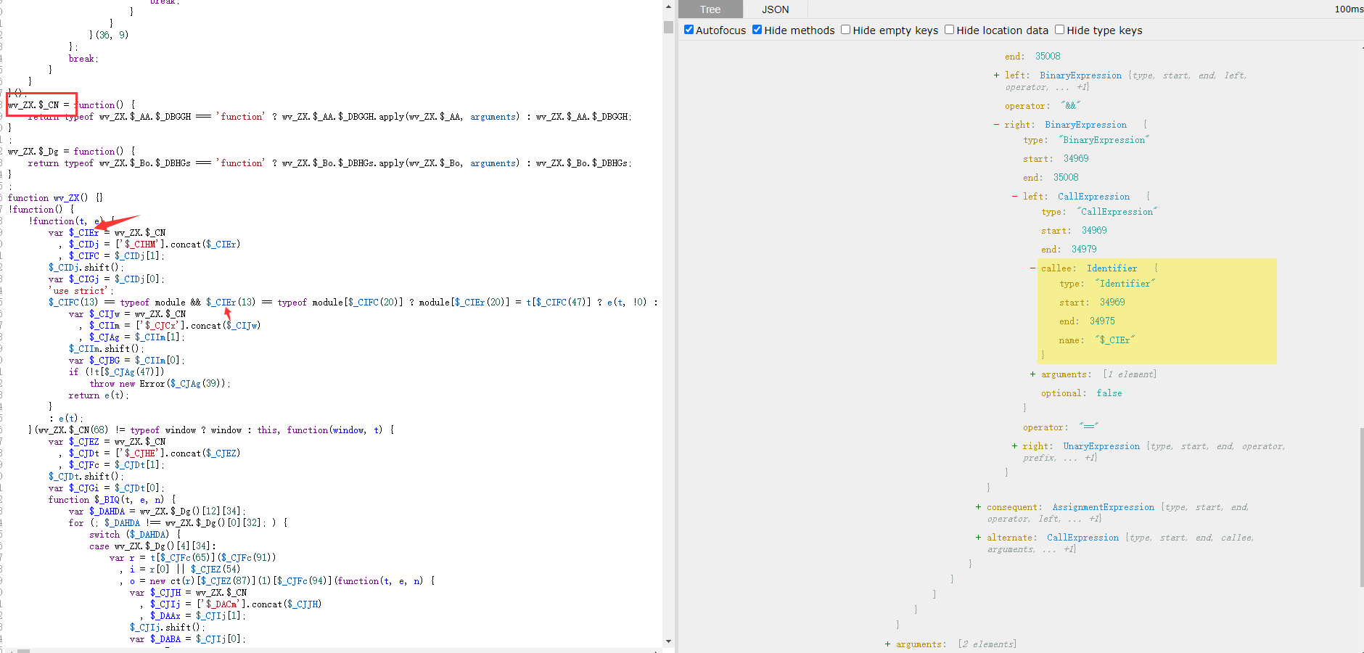Click the code editor scrollbar up arrow

coord(668,6)
